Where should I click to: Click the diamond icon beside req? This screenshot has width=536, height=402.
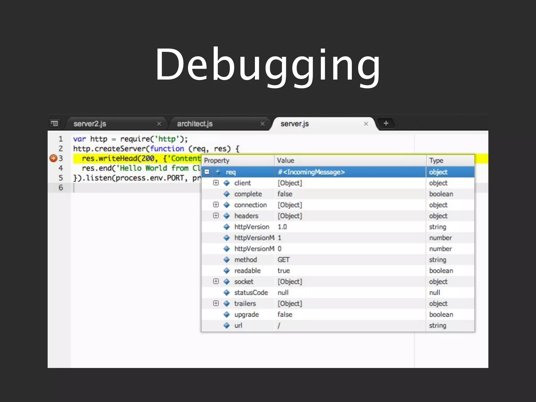pos(218,172)
